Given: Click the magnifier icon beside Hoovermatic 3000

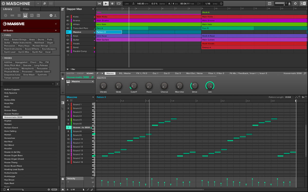Looking at the screenshot, I should 92,77.
